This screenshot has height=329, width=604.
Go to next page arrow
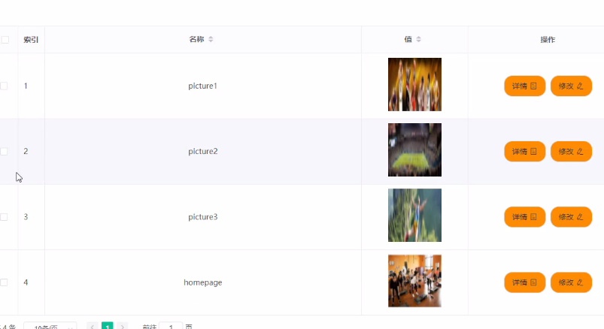point(123,326)
